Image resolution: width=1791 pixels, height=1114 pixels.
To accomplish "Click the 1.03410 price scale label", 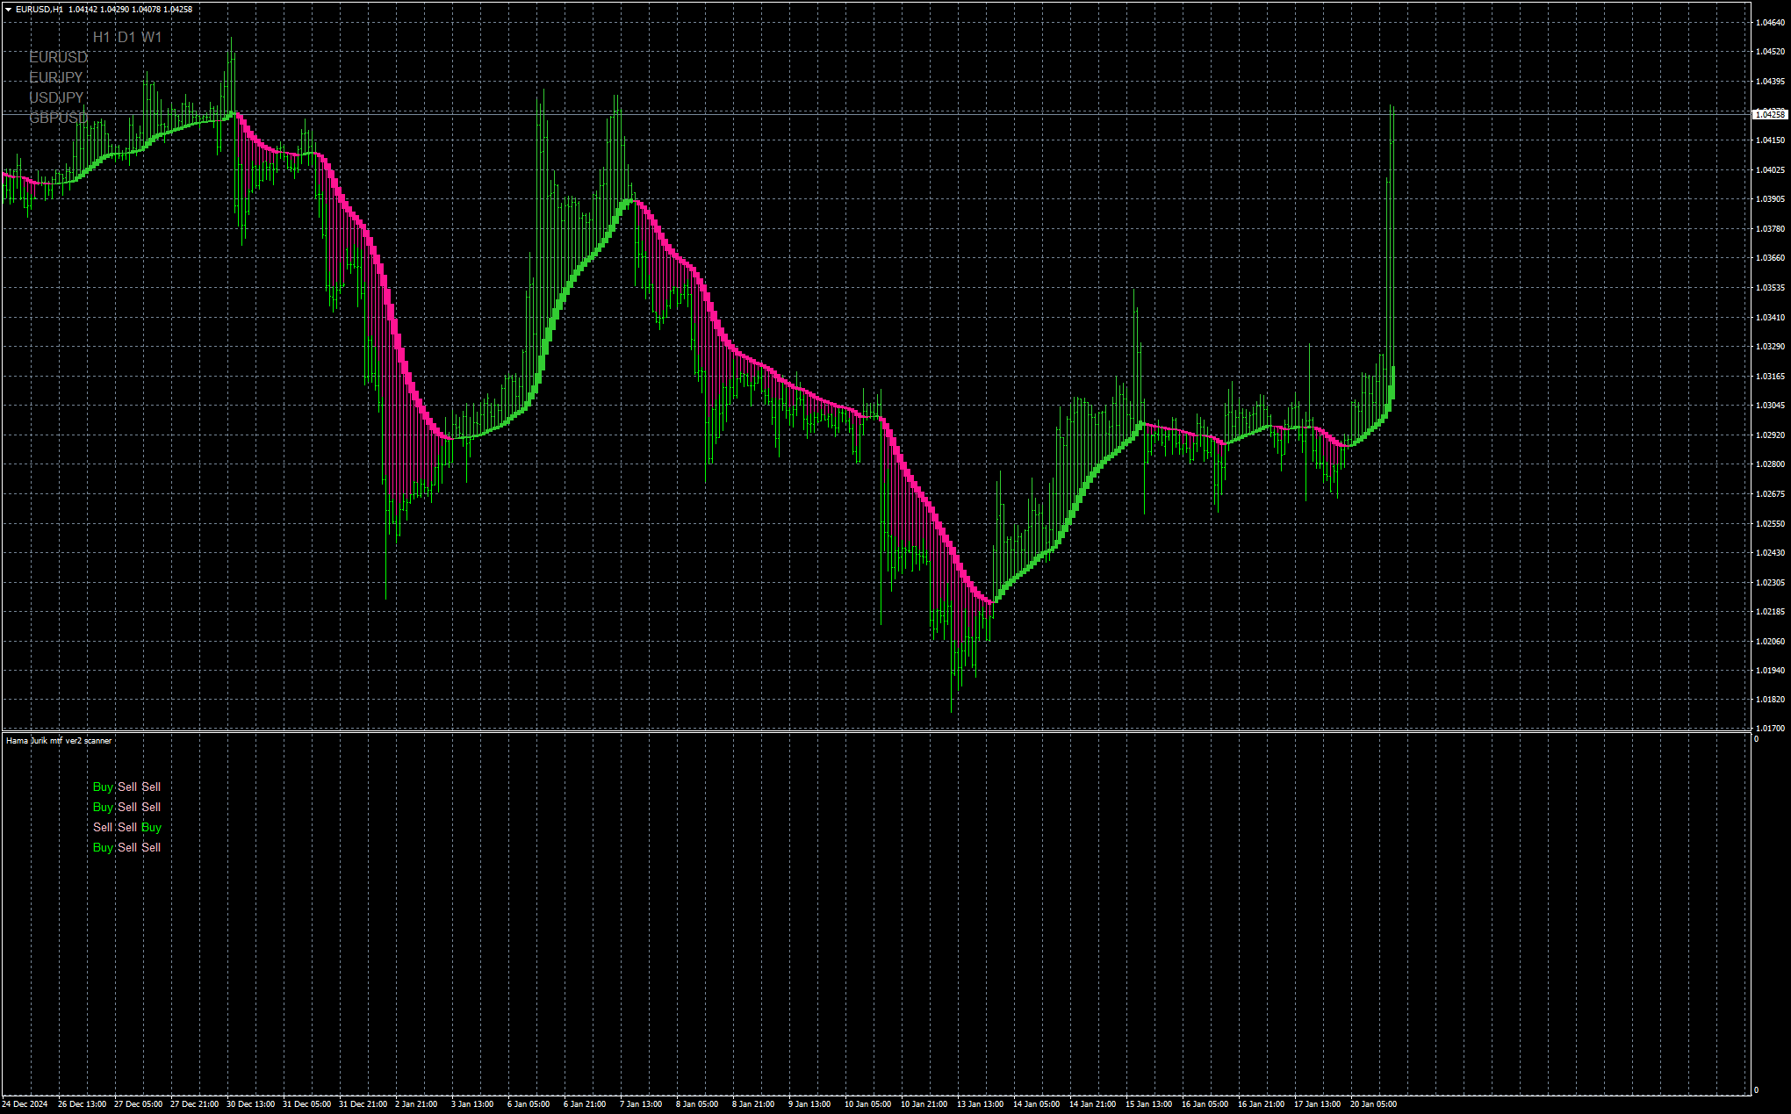I will point(1770,318).
